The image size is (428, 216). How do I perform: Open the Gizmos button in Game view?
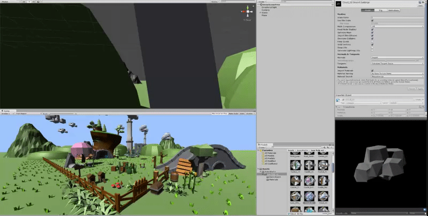point(250,113)
